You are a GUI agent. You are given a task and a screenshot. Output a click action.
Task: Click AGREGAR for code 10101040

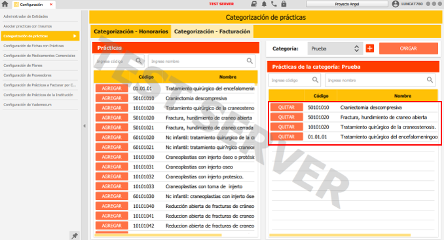112,206
